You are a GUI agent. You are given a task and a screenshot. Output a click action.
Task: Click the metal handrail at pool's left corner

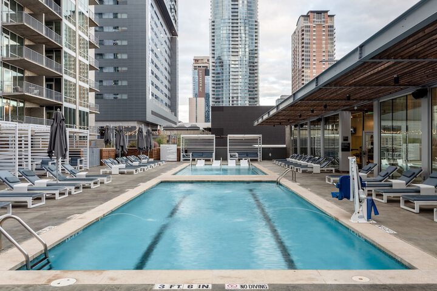24,239
